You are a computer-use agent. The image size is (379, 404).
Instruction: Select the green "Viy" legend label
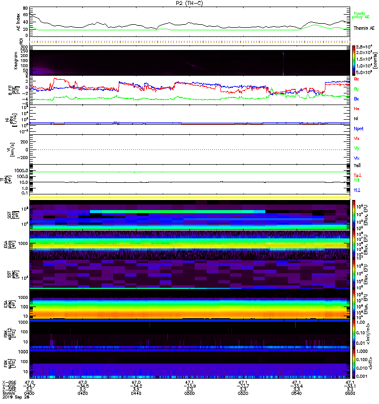(356, 148)
